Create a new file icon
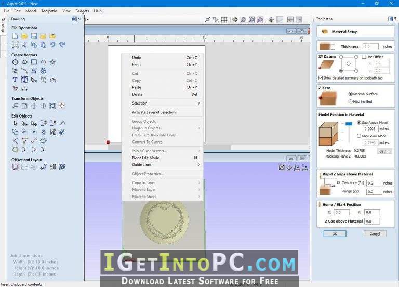Image resolution: width=399 pixels, height=287 pixels. point(15,36)
